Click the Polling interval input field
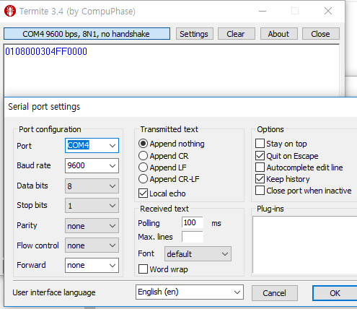 click(193, 222)
